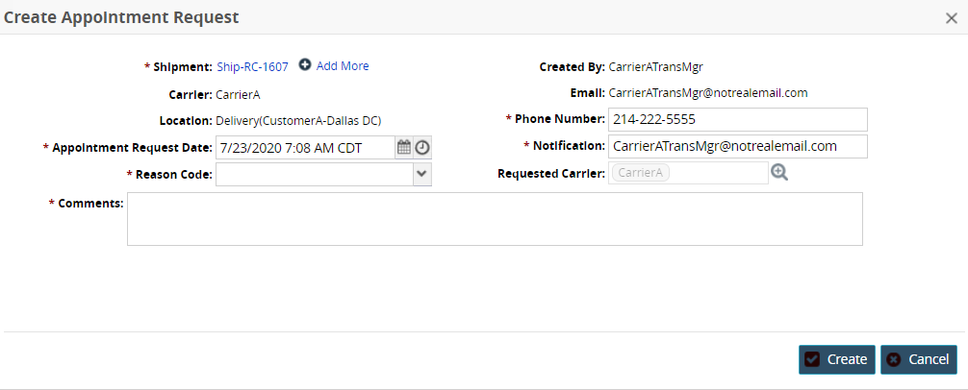968x390 pixels.
Task: Click the plus icon beside Add More
Action: coord(305,65)
